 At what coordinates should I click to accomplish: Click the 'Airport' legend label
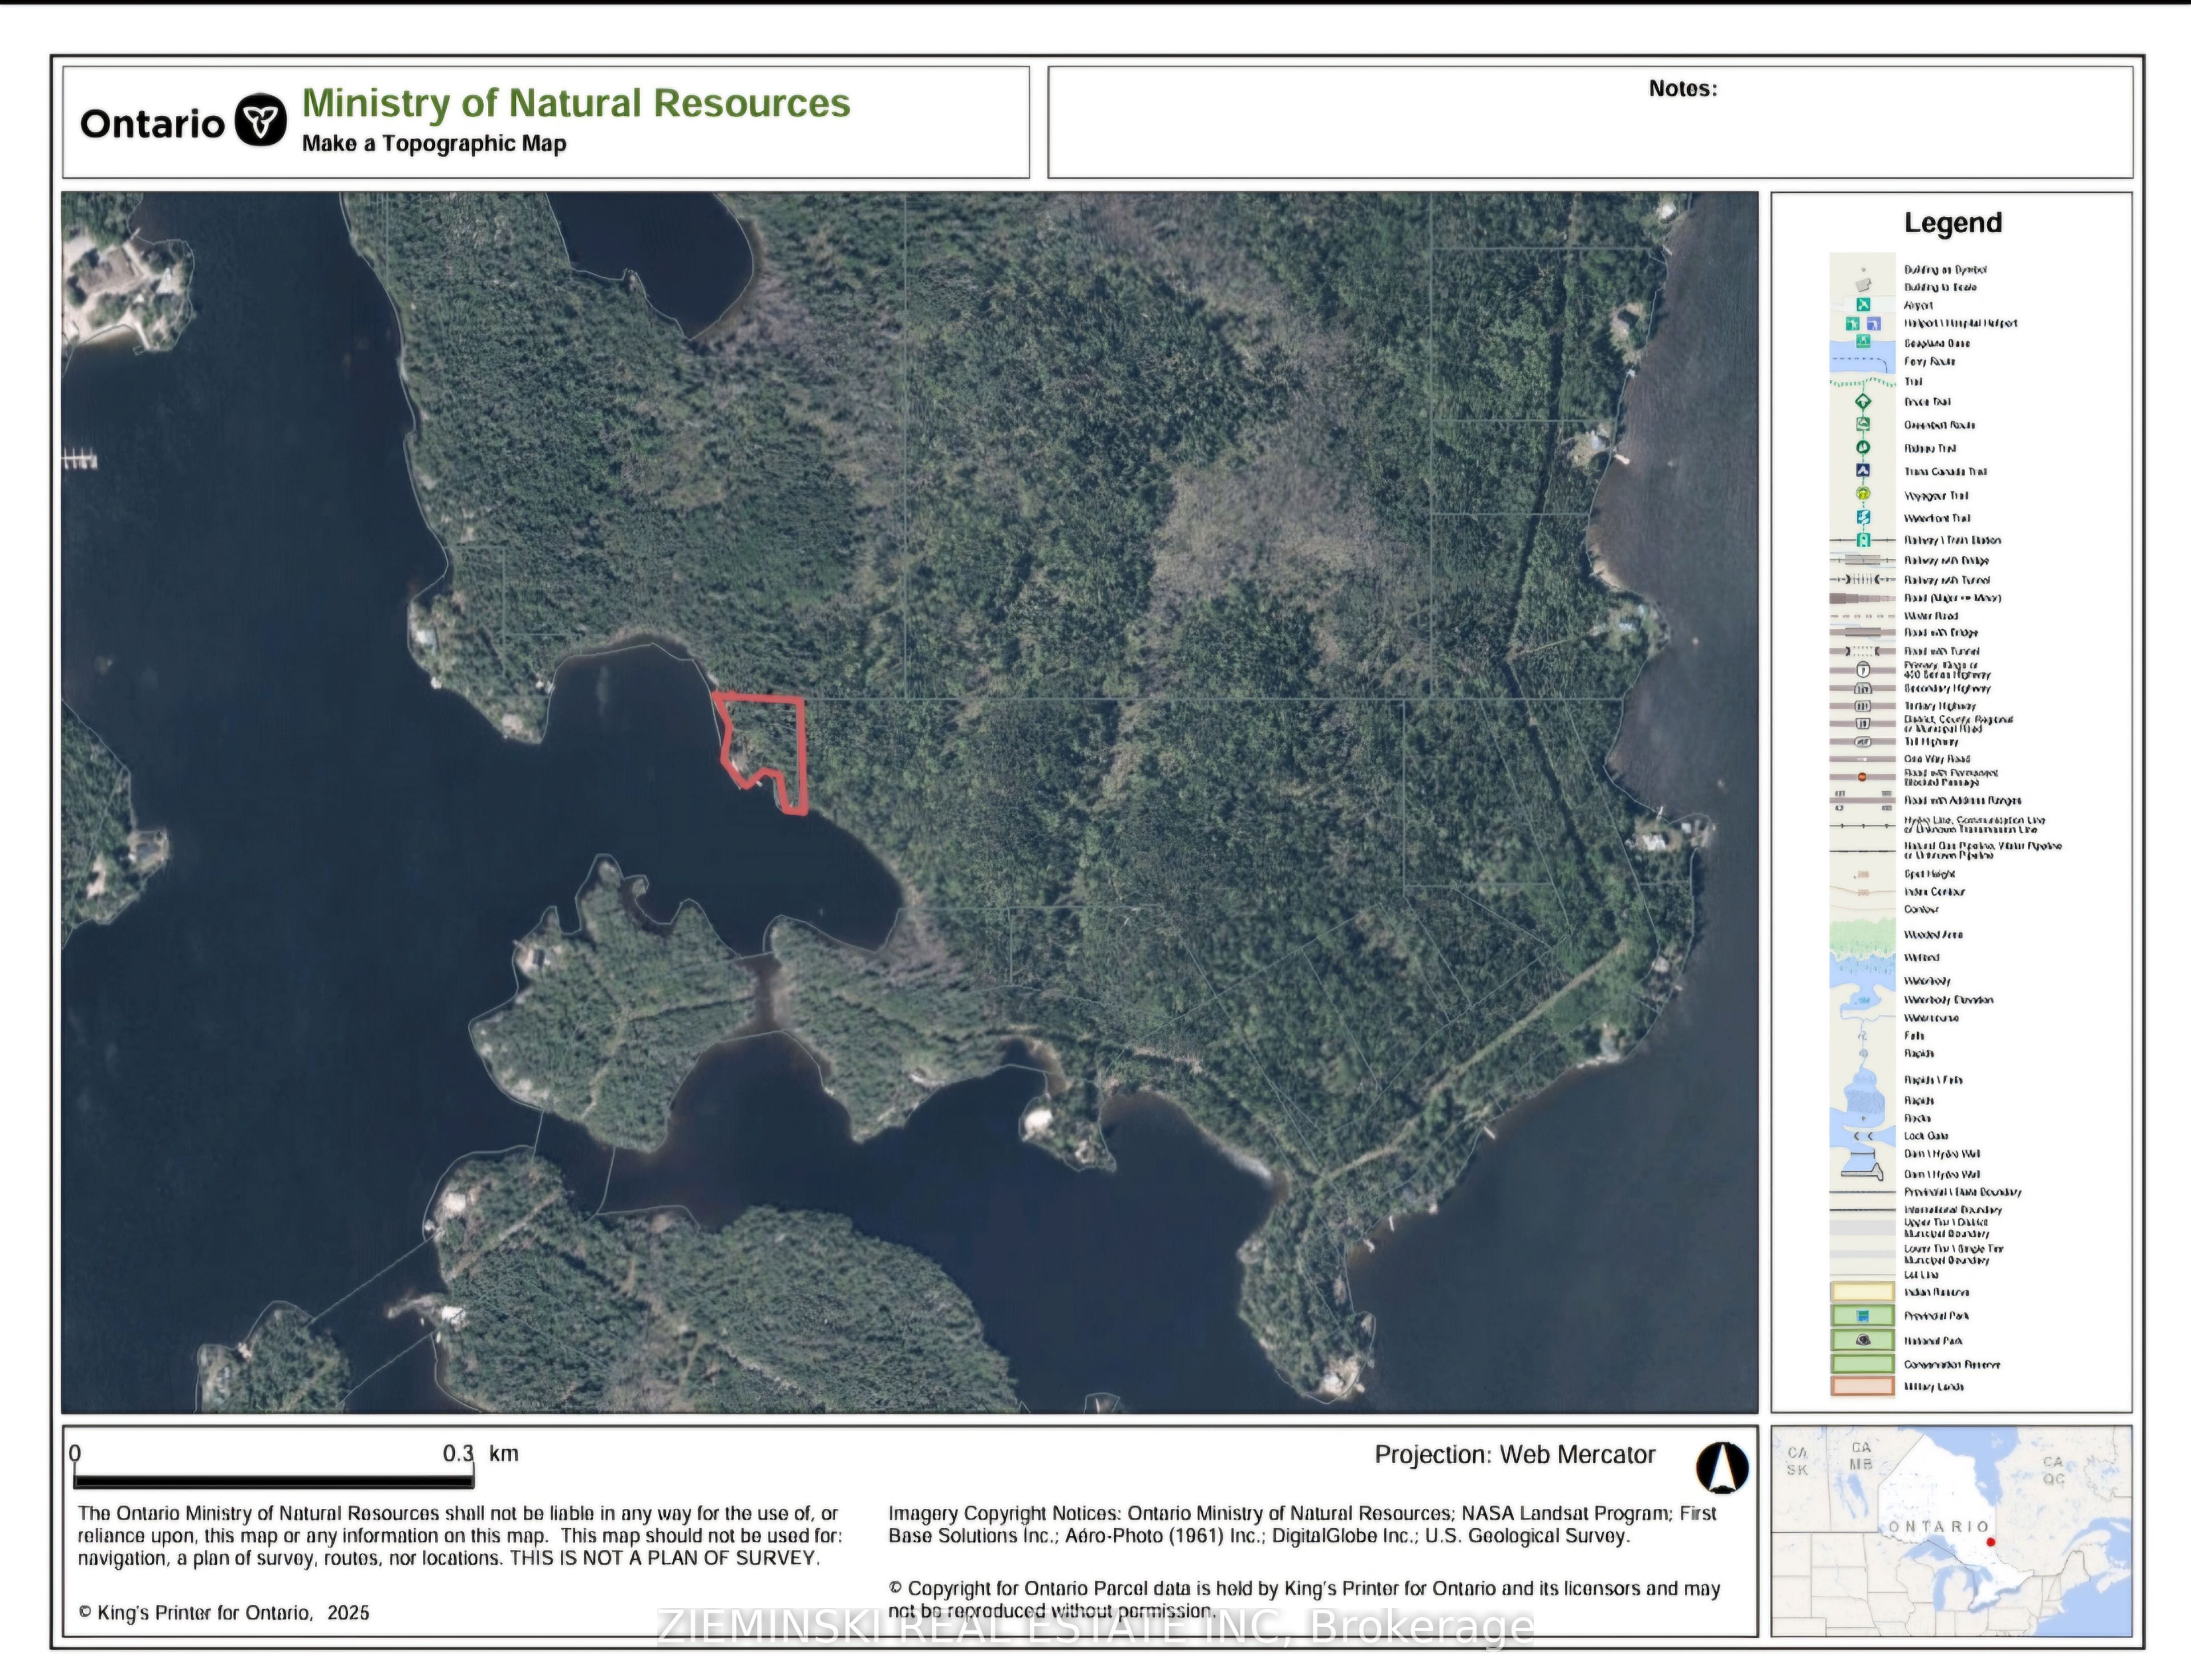(1918, 305)
